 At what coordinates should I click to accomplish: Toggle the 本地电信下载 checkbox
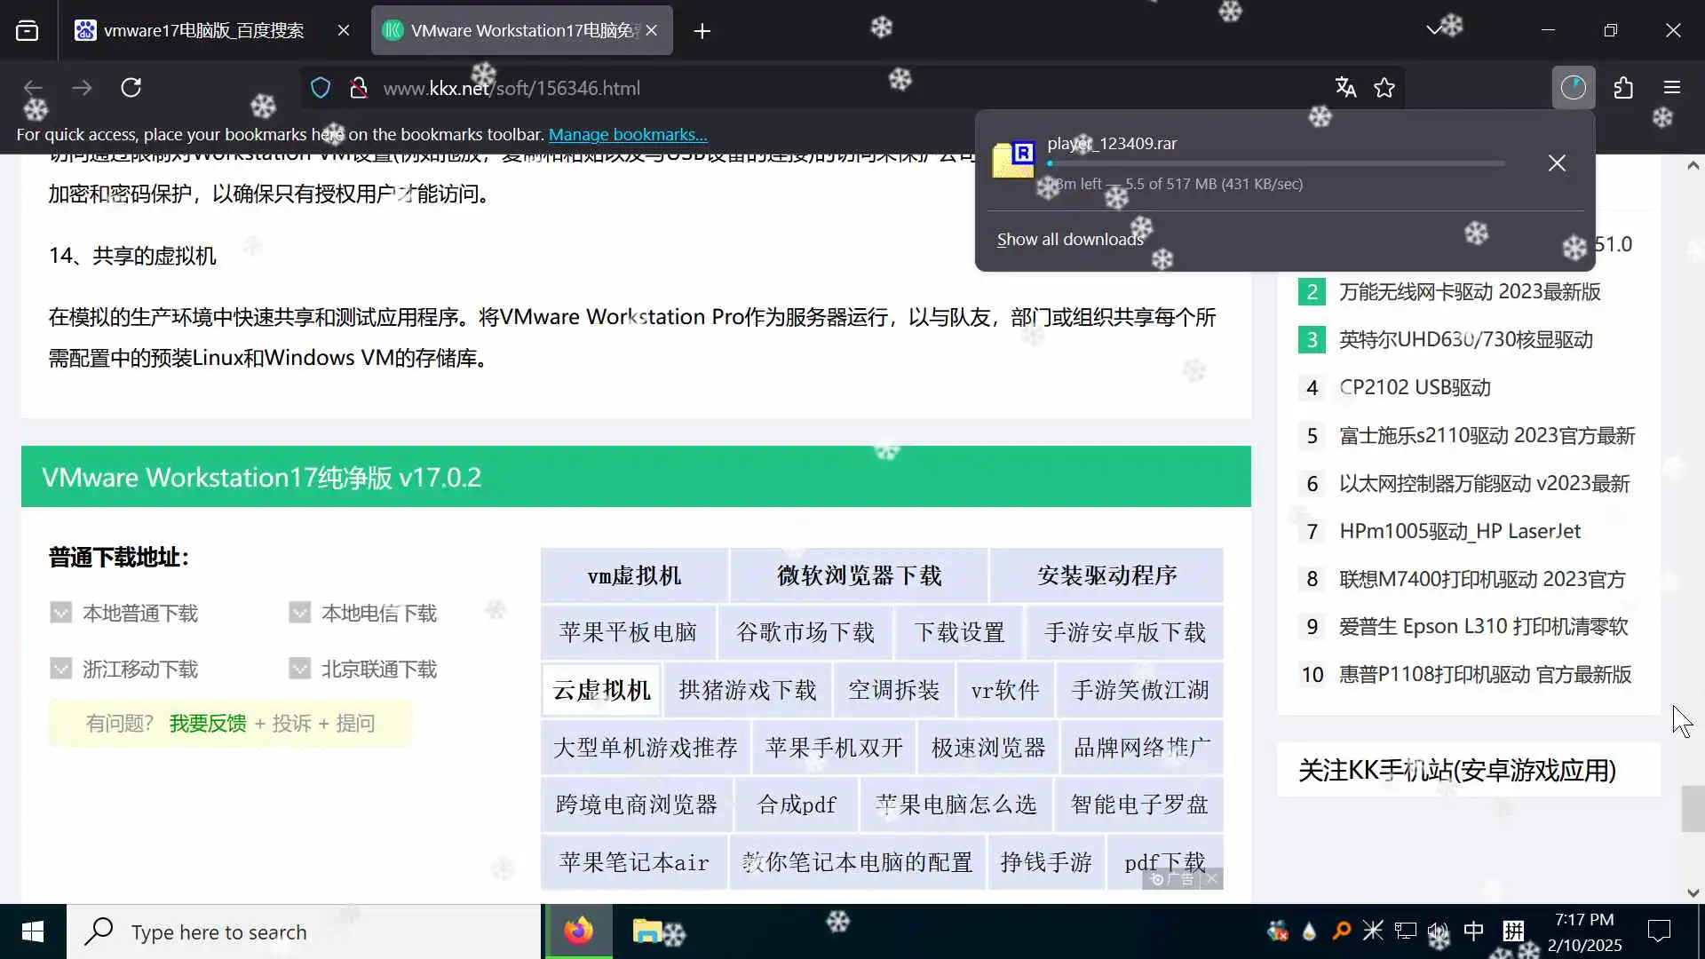click(x=299, y=613)
